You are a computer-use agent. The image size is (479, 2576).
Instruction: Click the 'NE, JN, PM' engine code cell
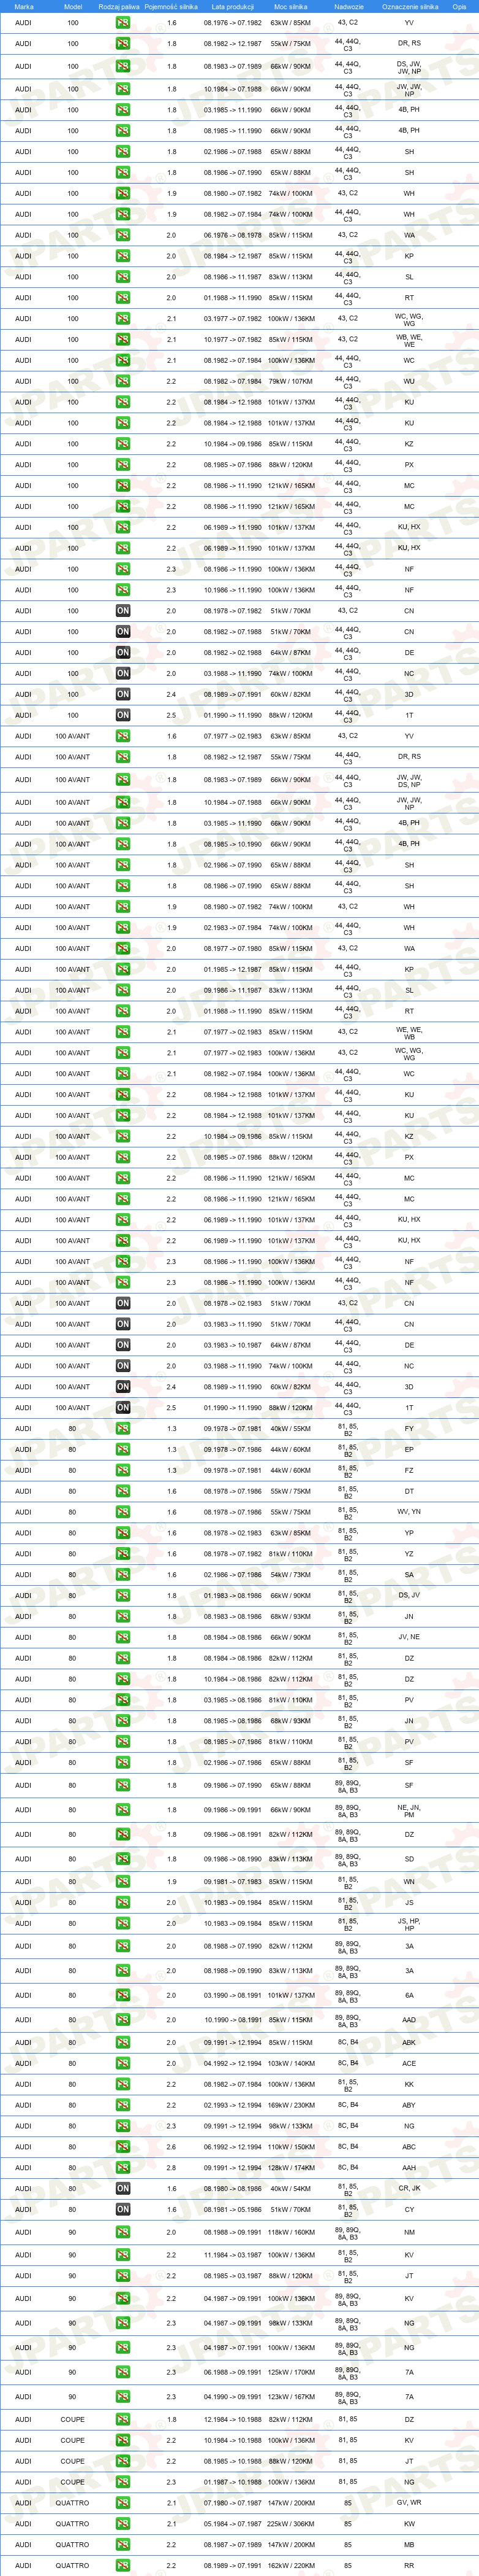409,1810
